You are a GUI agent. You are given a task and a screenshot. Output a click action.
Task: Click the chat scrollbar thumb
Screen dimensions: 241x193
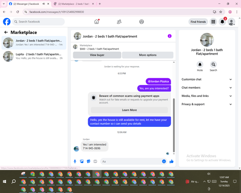(x=174, y=125)
